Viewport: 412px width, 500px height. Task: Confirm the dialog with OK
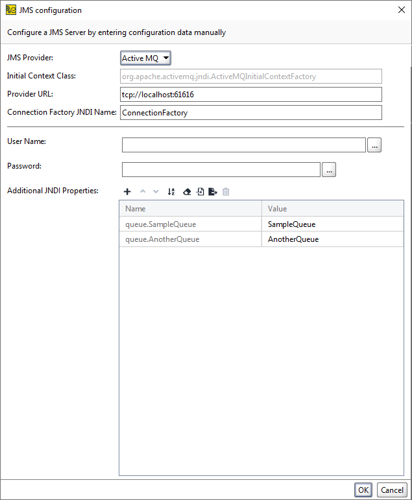point(363,490)
